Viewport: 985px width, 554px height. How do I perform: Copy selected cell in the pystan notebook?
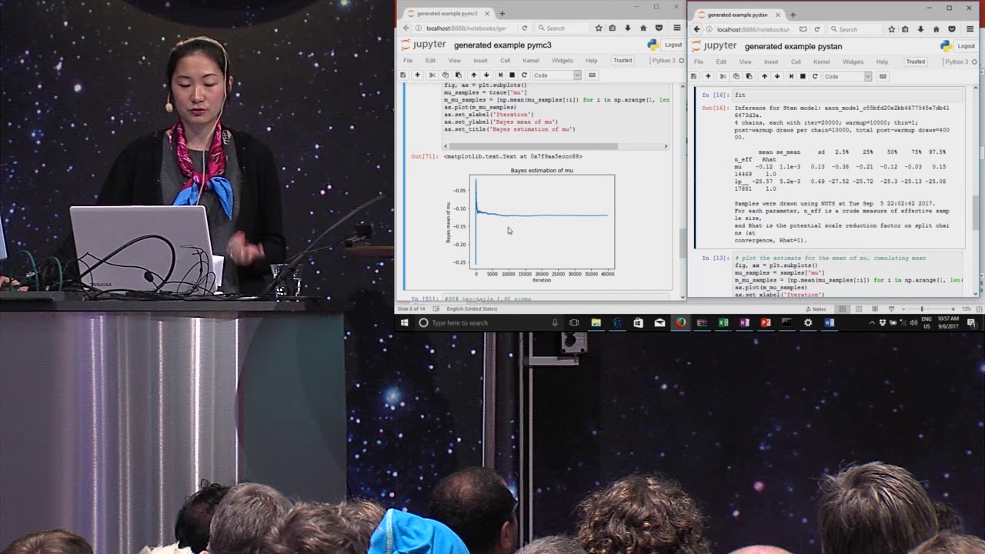pyautogui.click(x=736, y=76)
